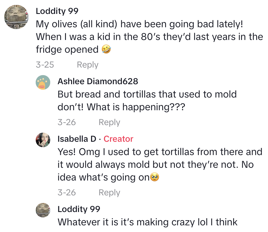Screen dimensions: 268x232
Task: Click Isabella D's profile picture
Action: 43,140
